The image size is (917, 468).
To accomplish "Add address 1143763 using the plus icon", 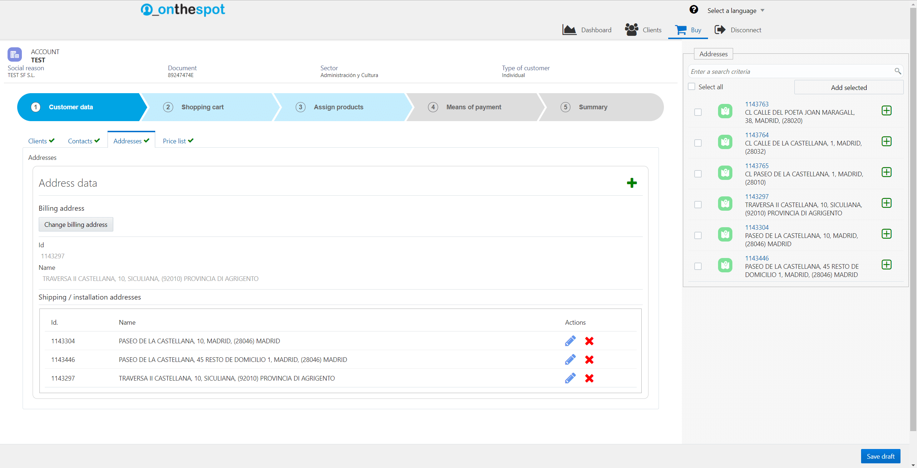I will click(x=886, y=111).
